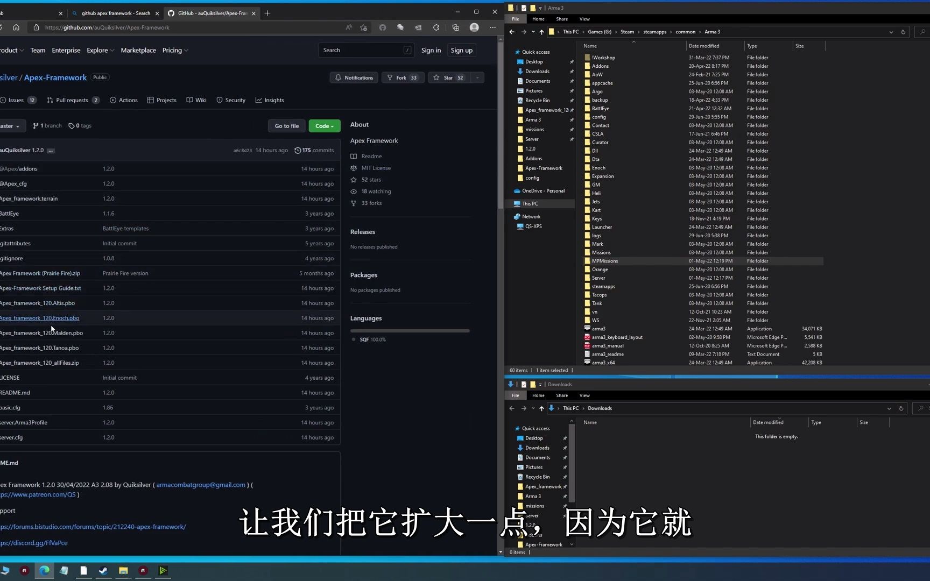Select the MPMissions folder

tap(703, 261)
